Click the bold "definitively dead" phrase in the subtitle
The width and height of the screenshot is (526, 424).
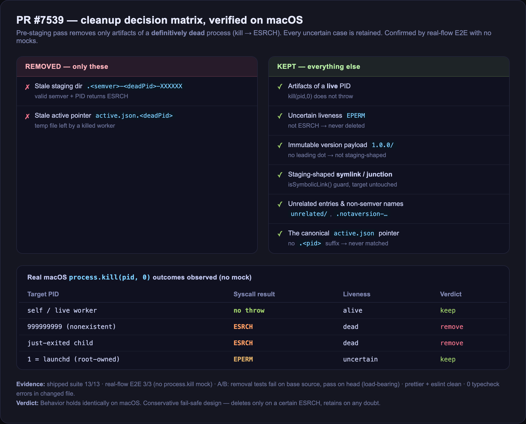pos(178,33)
